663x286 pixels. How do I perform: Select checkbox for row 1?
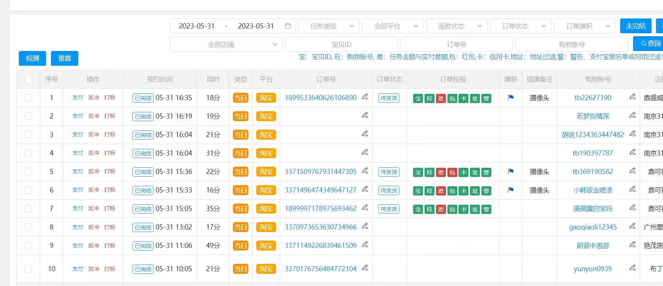pos(28,98)
